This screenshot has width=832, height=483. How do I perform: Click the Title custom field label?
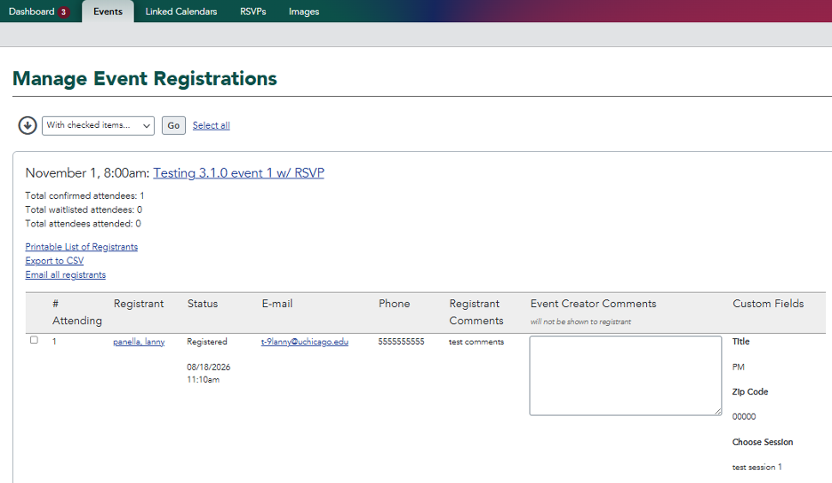point(740,342)
